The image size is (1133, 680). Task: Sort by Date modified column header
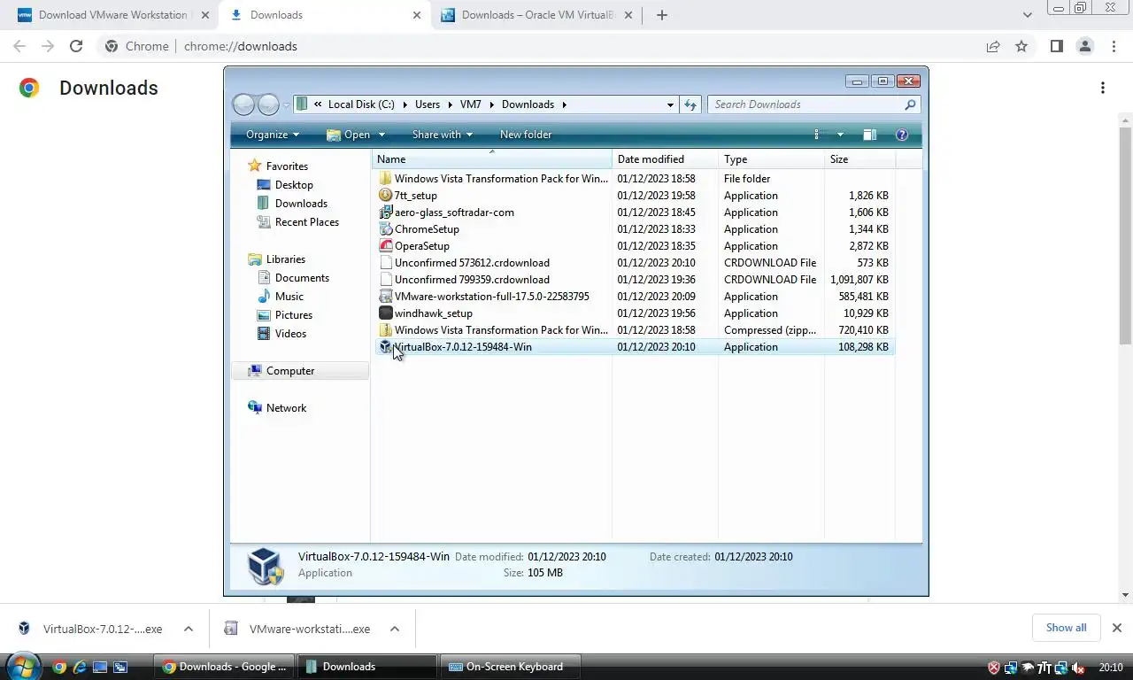click(665, 159)
